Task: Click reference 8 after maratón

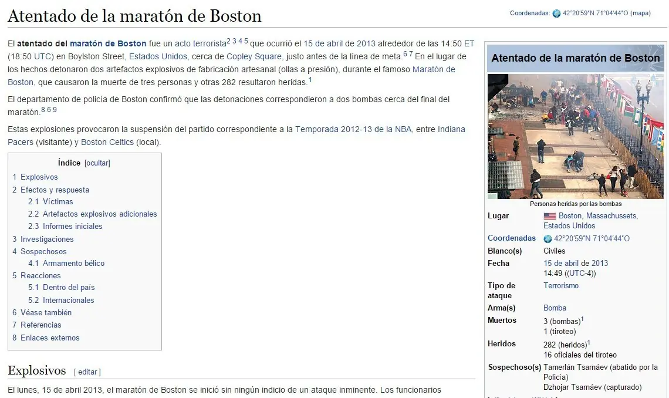Action: (x=43, y=110)
